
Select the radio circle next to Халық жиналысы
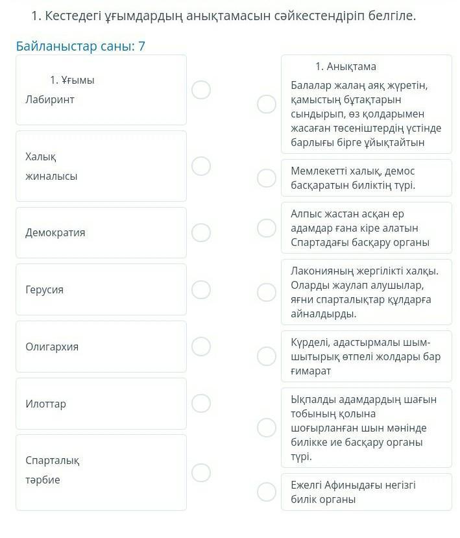[x=201, y=166]
